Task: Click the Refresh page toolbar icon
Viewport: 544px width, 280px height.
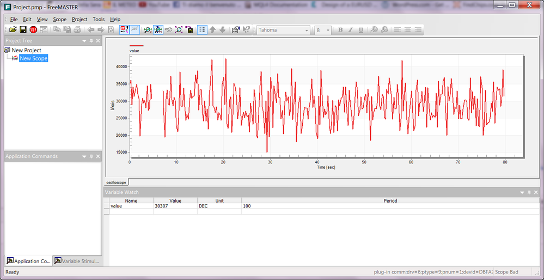Action: pyautogui.click(x=111, y=30)
